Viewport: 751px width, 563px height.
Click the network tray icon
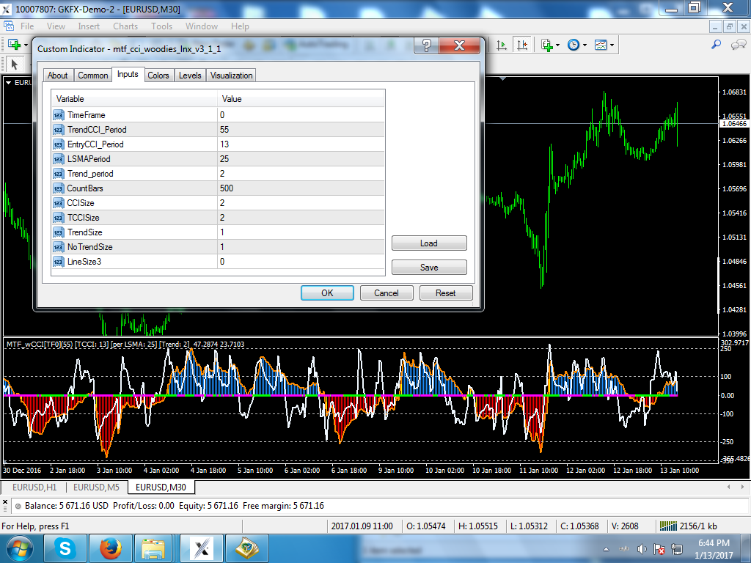click(x=677, y=549)
